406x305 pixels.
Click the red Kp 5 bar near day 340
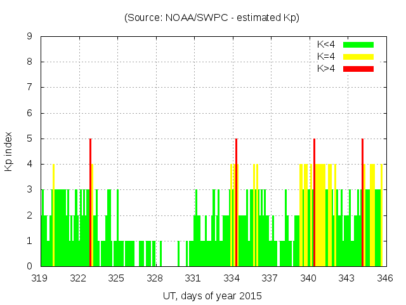314,202
